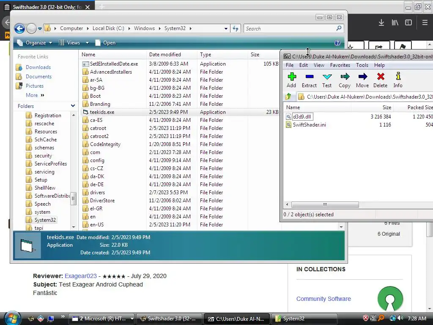Sort by Name column in Explorer
Image resolution: width=433 pixels, height=325 pixels.
(x=88, y=55)
